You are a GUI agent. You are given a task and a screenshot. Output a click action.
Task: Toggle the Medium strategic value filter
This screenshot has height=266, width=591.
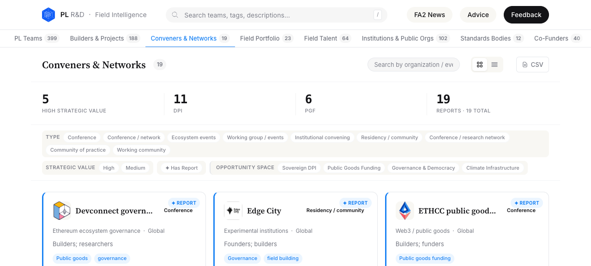click(136, 168)
